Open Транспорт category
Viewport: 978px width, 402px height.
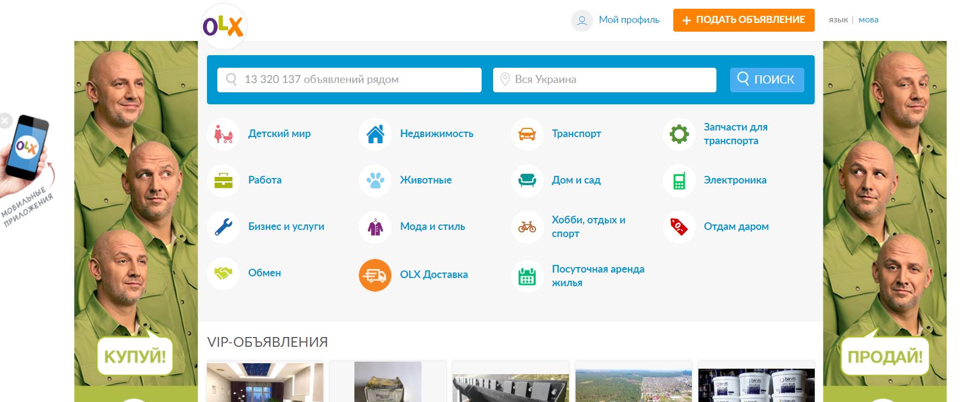point(577,134)
